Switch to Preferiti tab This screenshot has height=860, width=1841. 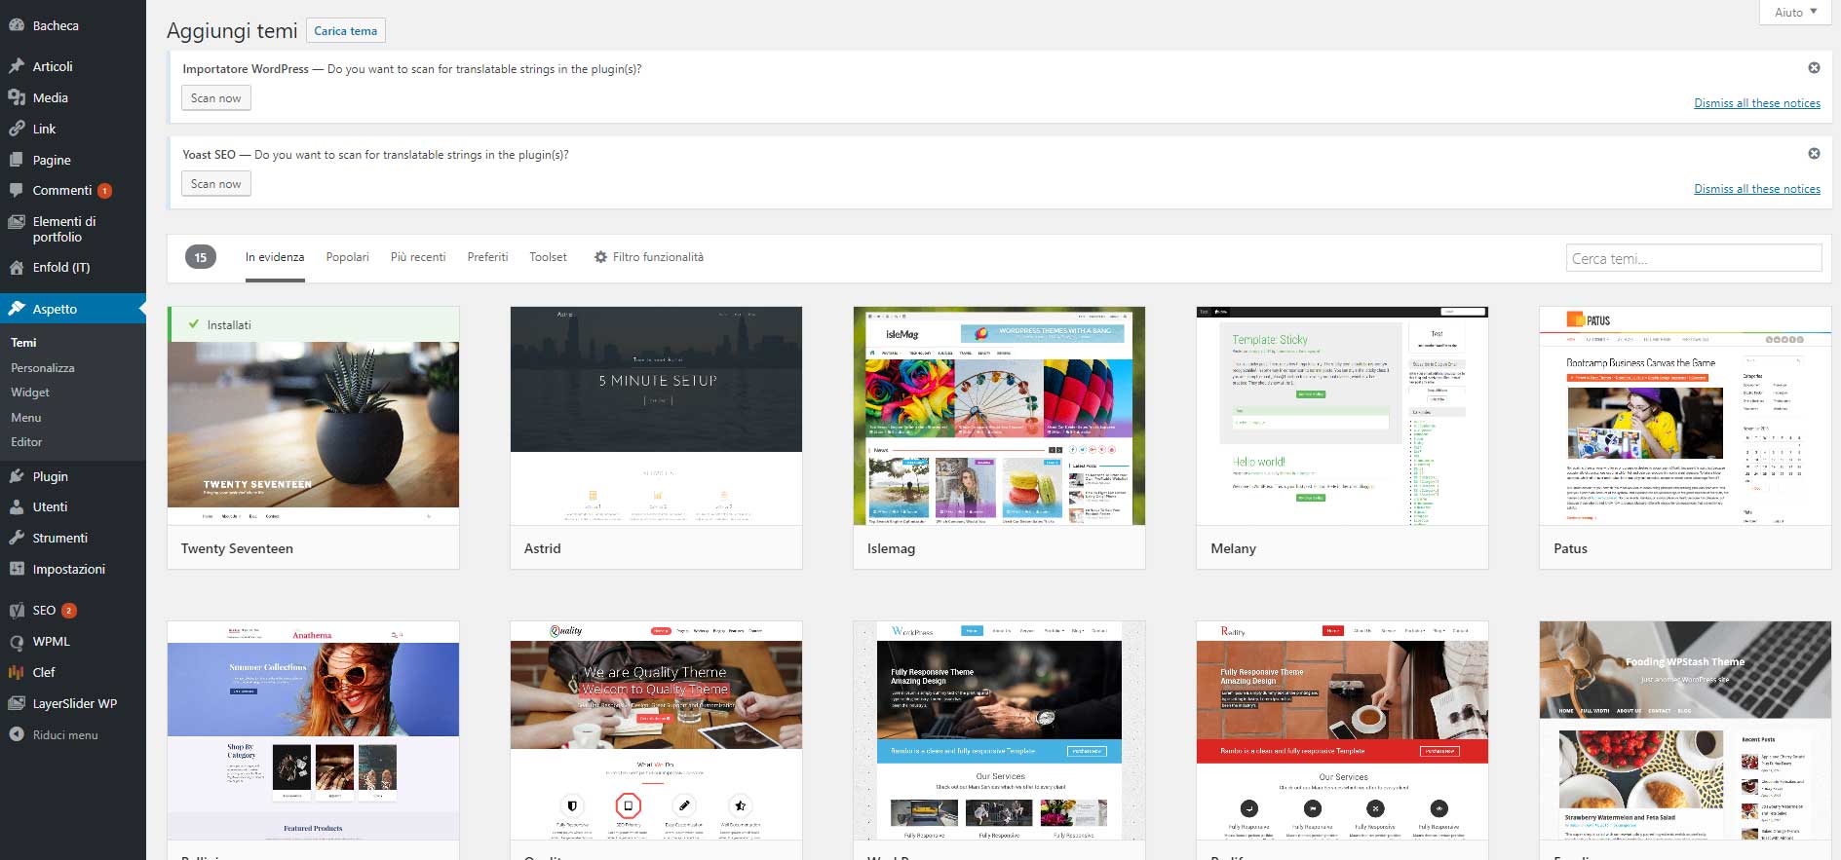point(487,257)
